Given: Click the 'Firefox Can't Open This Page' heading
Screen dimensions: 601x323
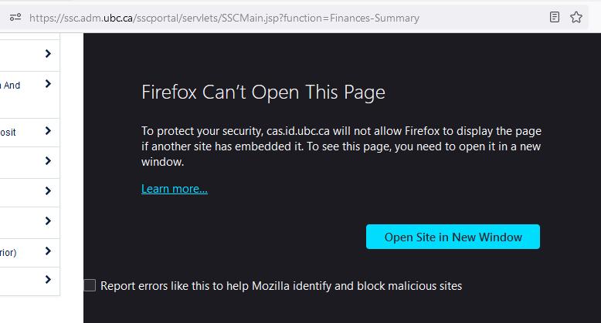Looking at the screenshot, I should coord(263,93).
